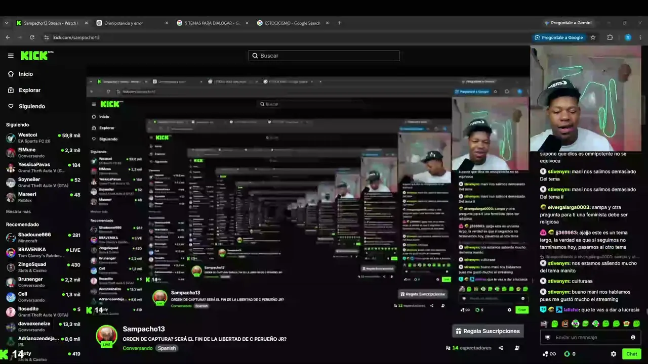Screen dimensions: 648x364
Task: Open the Adrianozendeja recommended channel
Action: tap(43, 341)
